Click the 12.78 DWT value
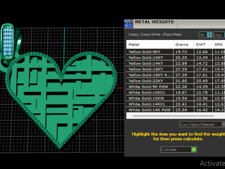The height and width of the screenshot is (169, 225). pos(202,92)
